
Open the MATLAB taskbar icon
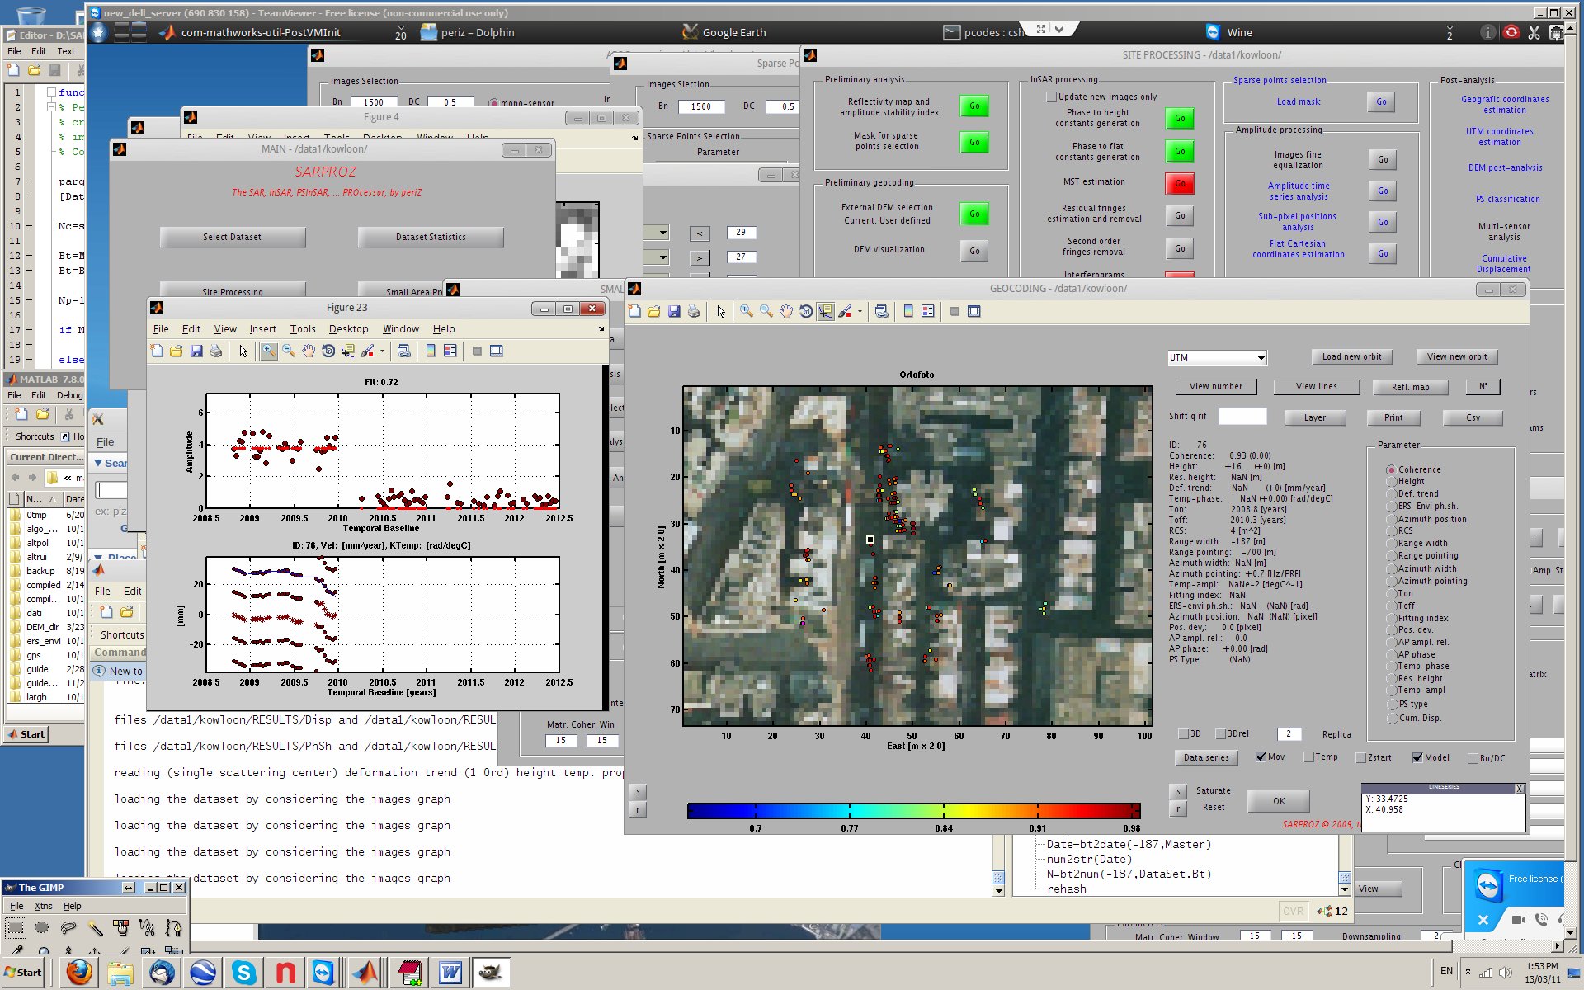(366, 973)
